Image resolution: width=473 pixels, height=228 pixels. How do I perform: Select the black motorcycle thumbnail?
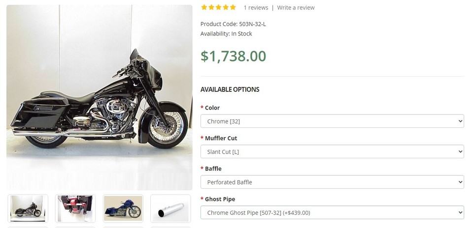(28, 208)
